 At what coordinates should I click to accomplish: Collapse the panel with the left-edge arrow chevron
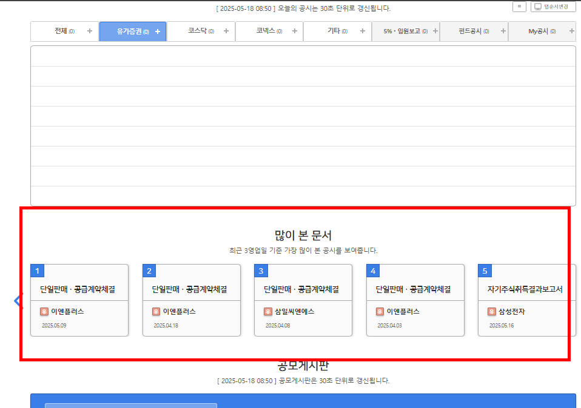pyautogui.click(x=18, y=301)
